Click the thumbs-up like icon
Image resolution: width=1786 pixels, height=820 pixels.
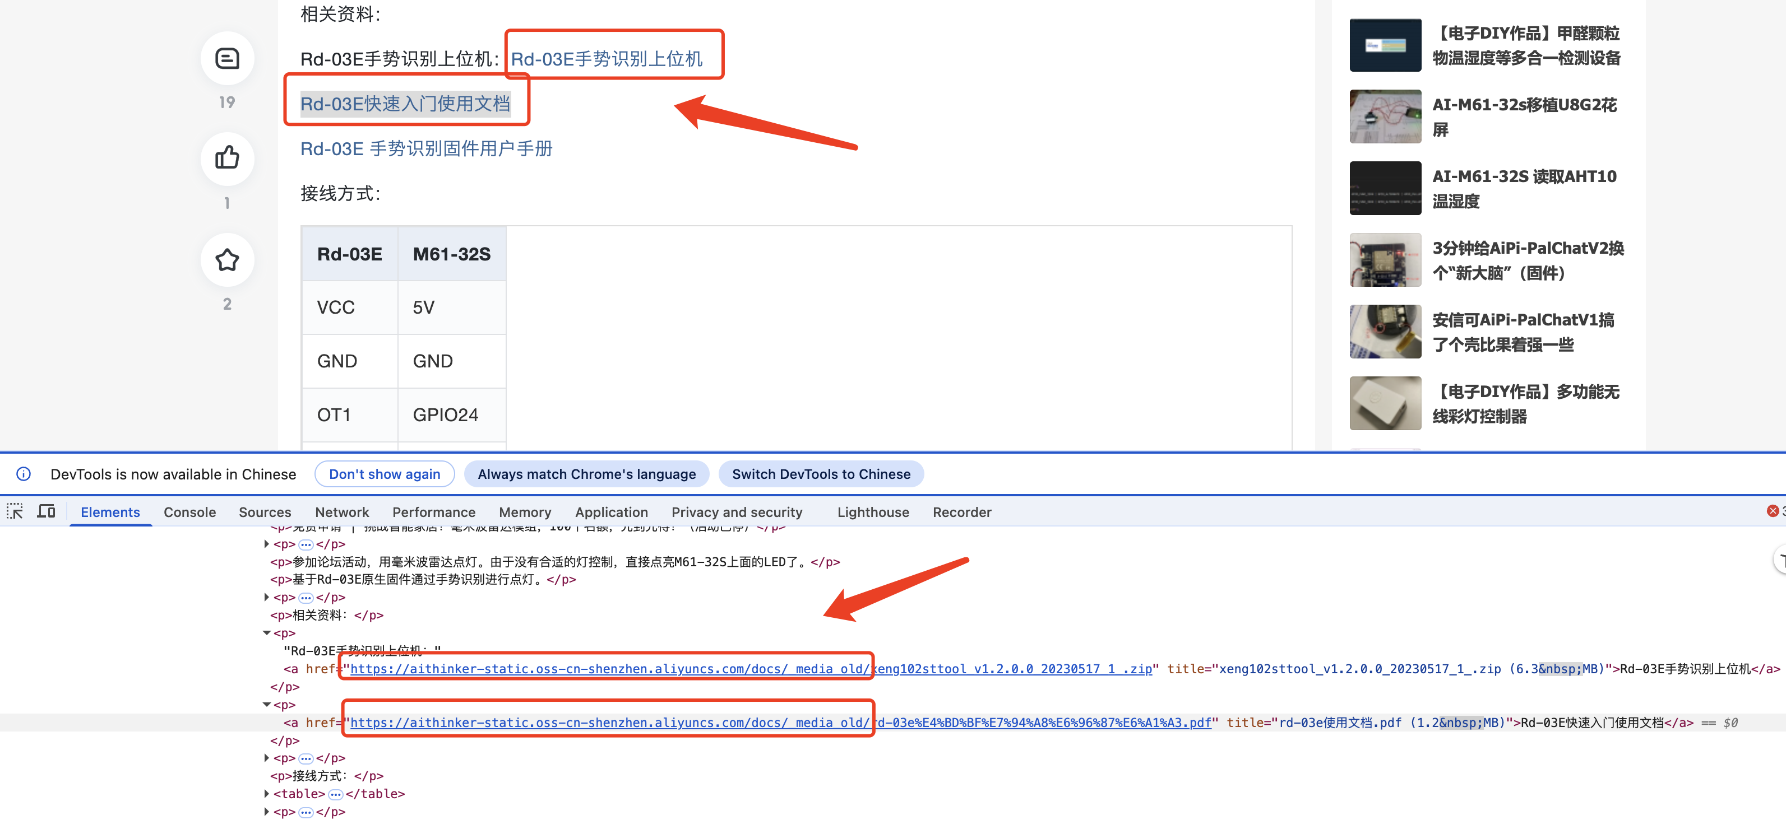tap(226, 159)
